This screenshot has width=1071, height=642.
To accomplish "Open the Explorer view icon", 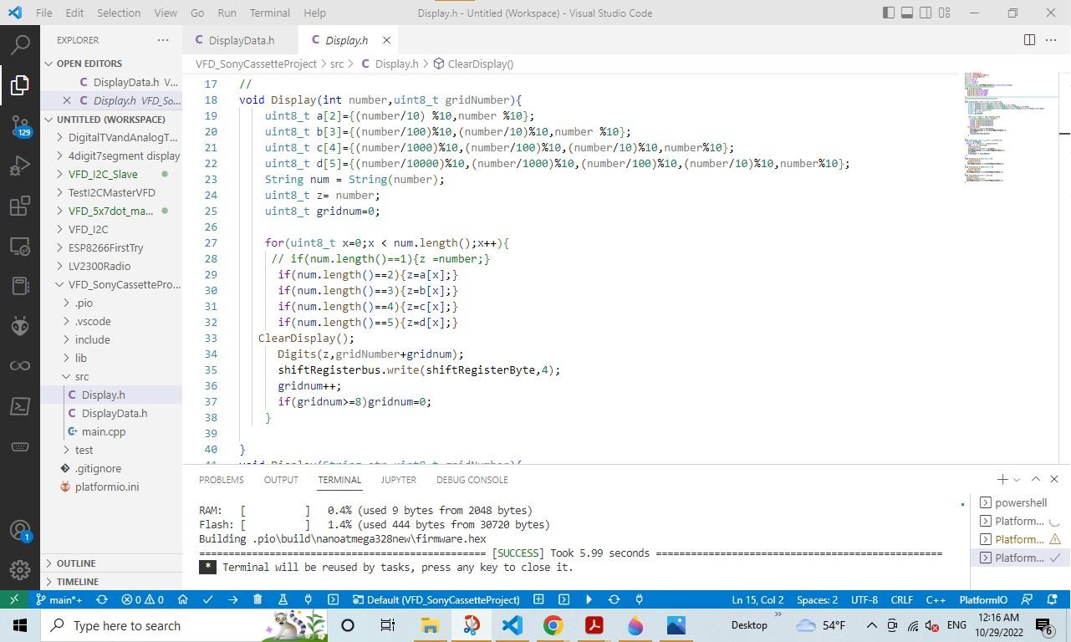I will (x=20, y=84).
